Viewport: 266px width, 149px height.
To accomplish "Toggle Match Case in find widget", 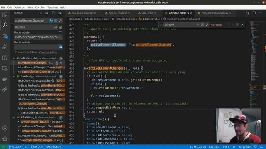I will [198, 25].
